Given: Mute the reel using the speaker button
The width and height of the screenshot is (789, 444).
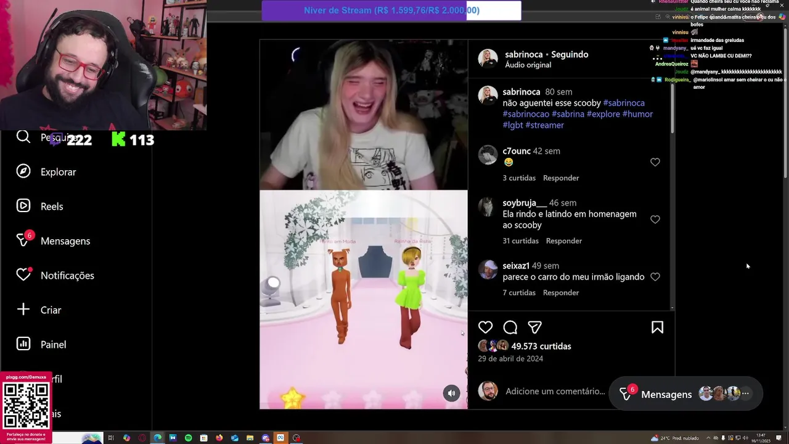Looking at the screenshot, I should 451,393.
